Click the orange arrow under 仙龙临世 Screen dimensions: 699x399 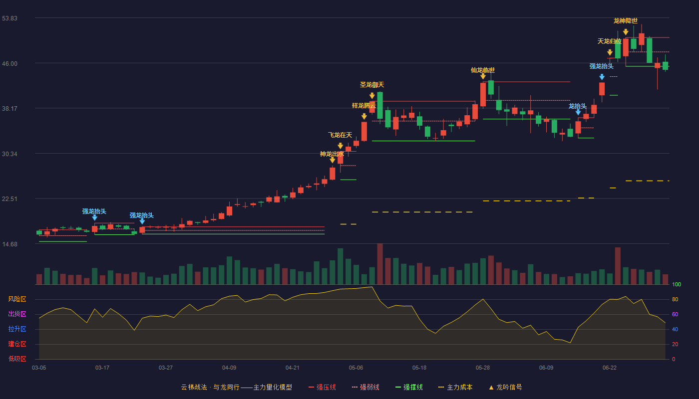point(483,76)
